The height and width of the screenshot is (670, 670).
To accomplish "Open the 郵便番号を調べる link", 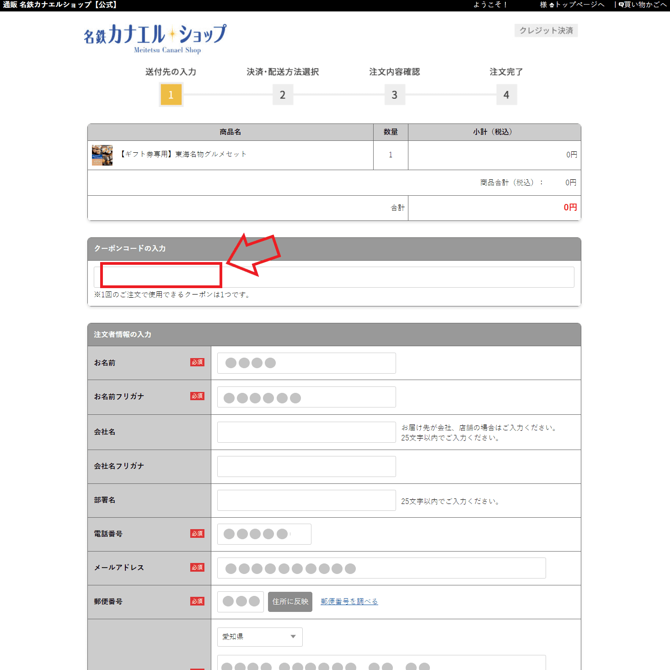I will (x=349, y=601).
